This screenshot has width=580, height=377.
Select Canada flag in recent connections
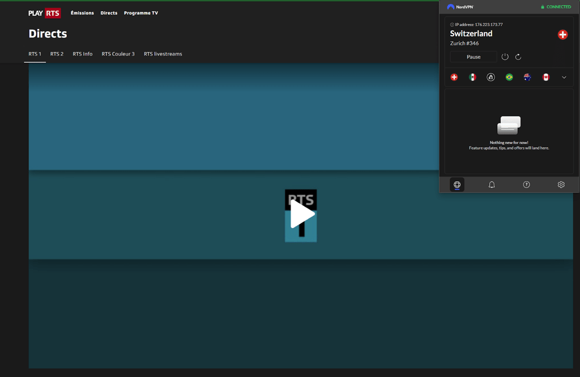point(546,77)
